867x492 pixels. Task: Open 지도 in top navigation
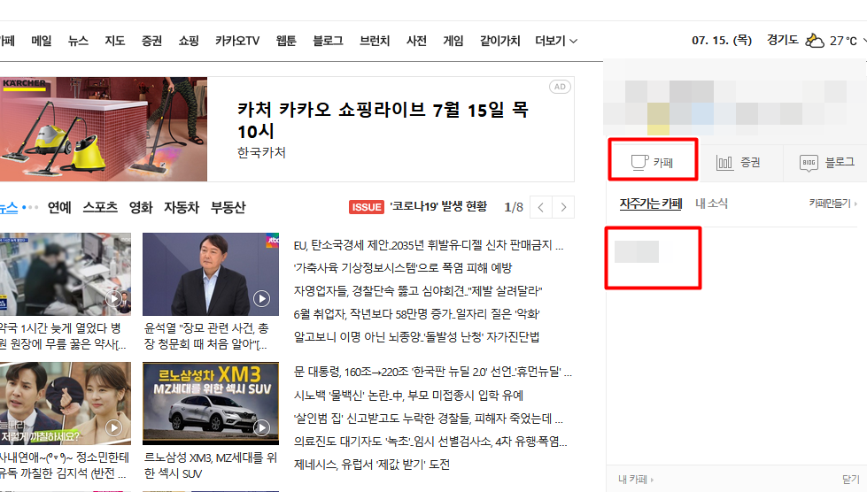pos(115,41)
